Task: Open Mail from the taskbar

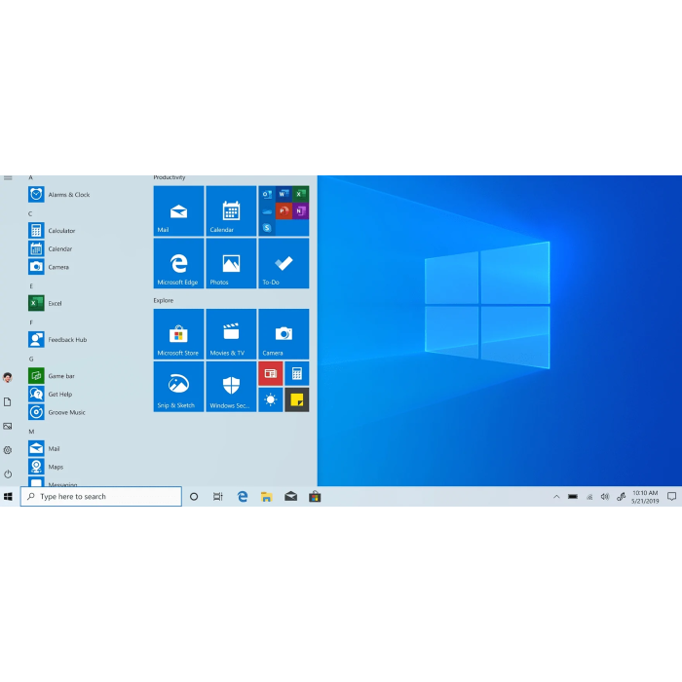Action: pyautogui.click(x=291, y=496)
